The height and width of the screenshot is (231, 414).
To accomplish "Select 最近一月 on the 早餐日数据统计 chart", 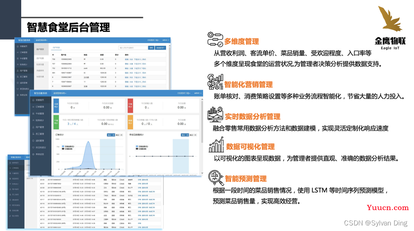I will [193, 135].
